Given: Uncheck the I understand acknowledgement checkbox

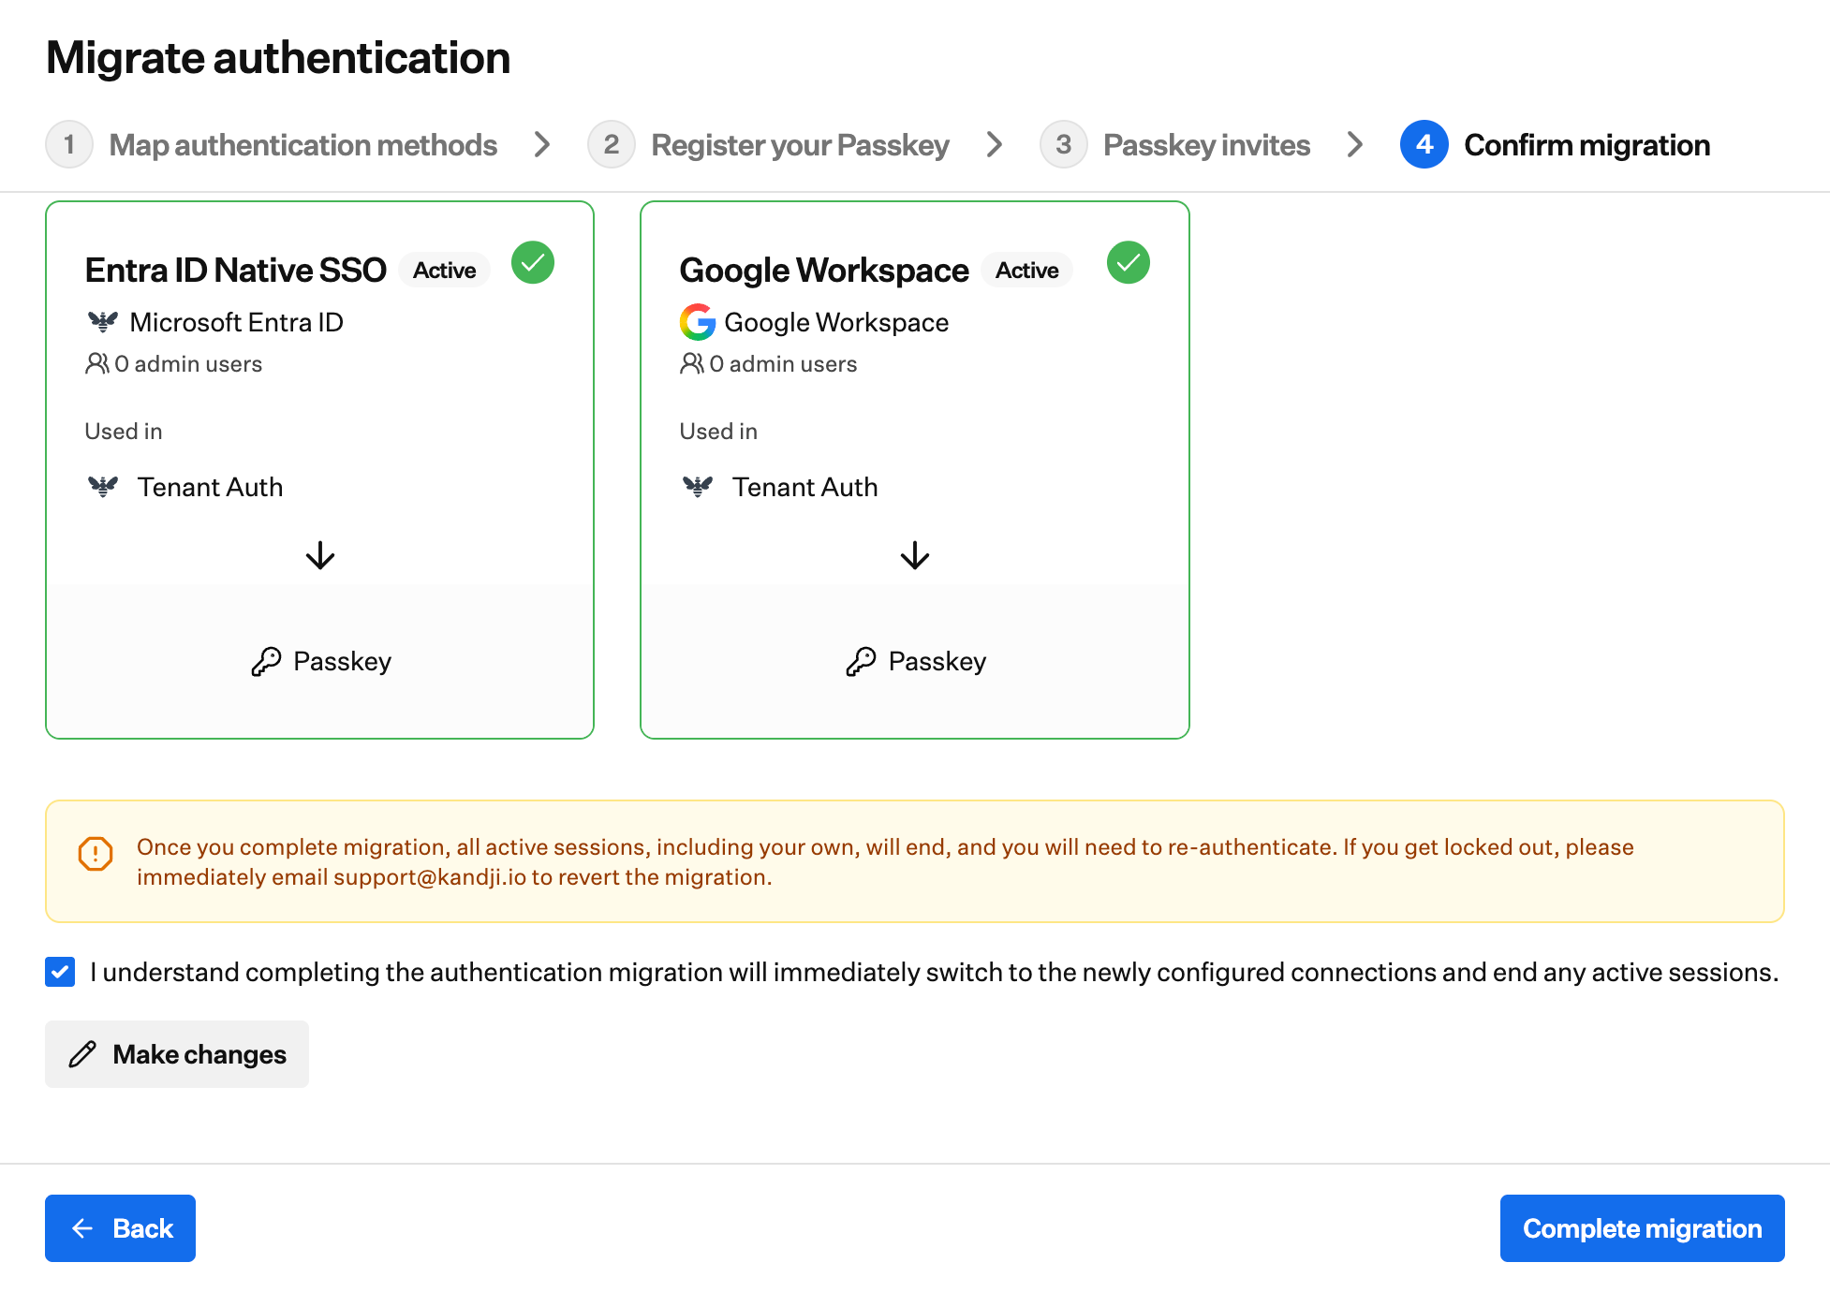Looking at the screenshot, I should (60, 972).
